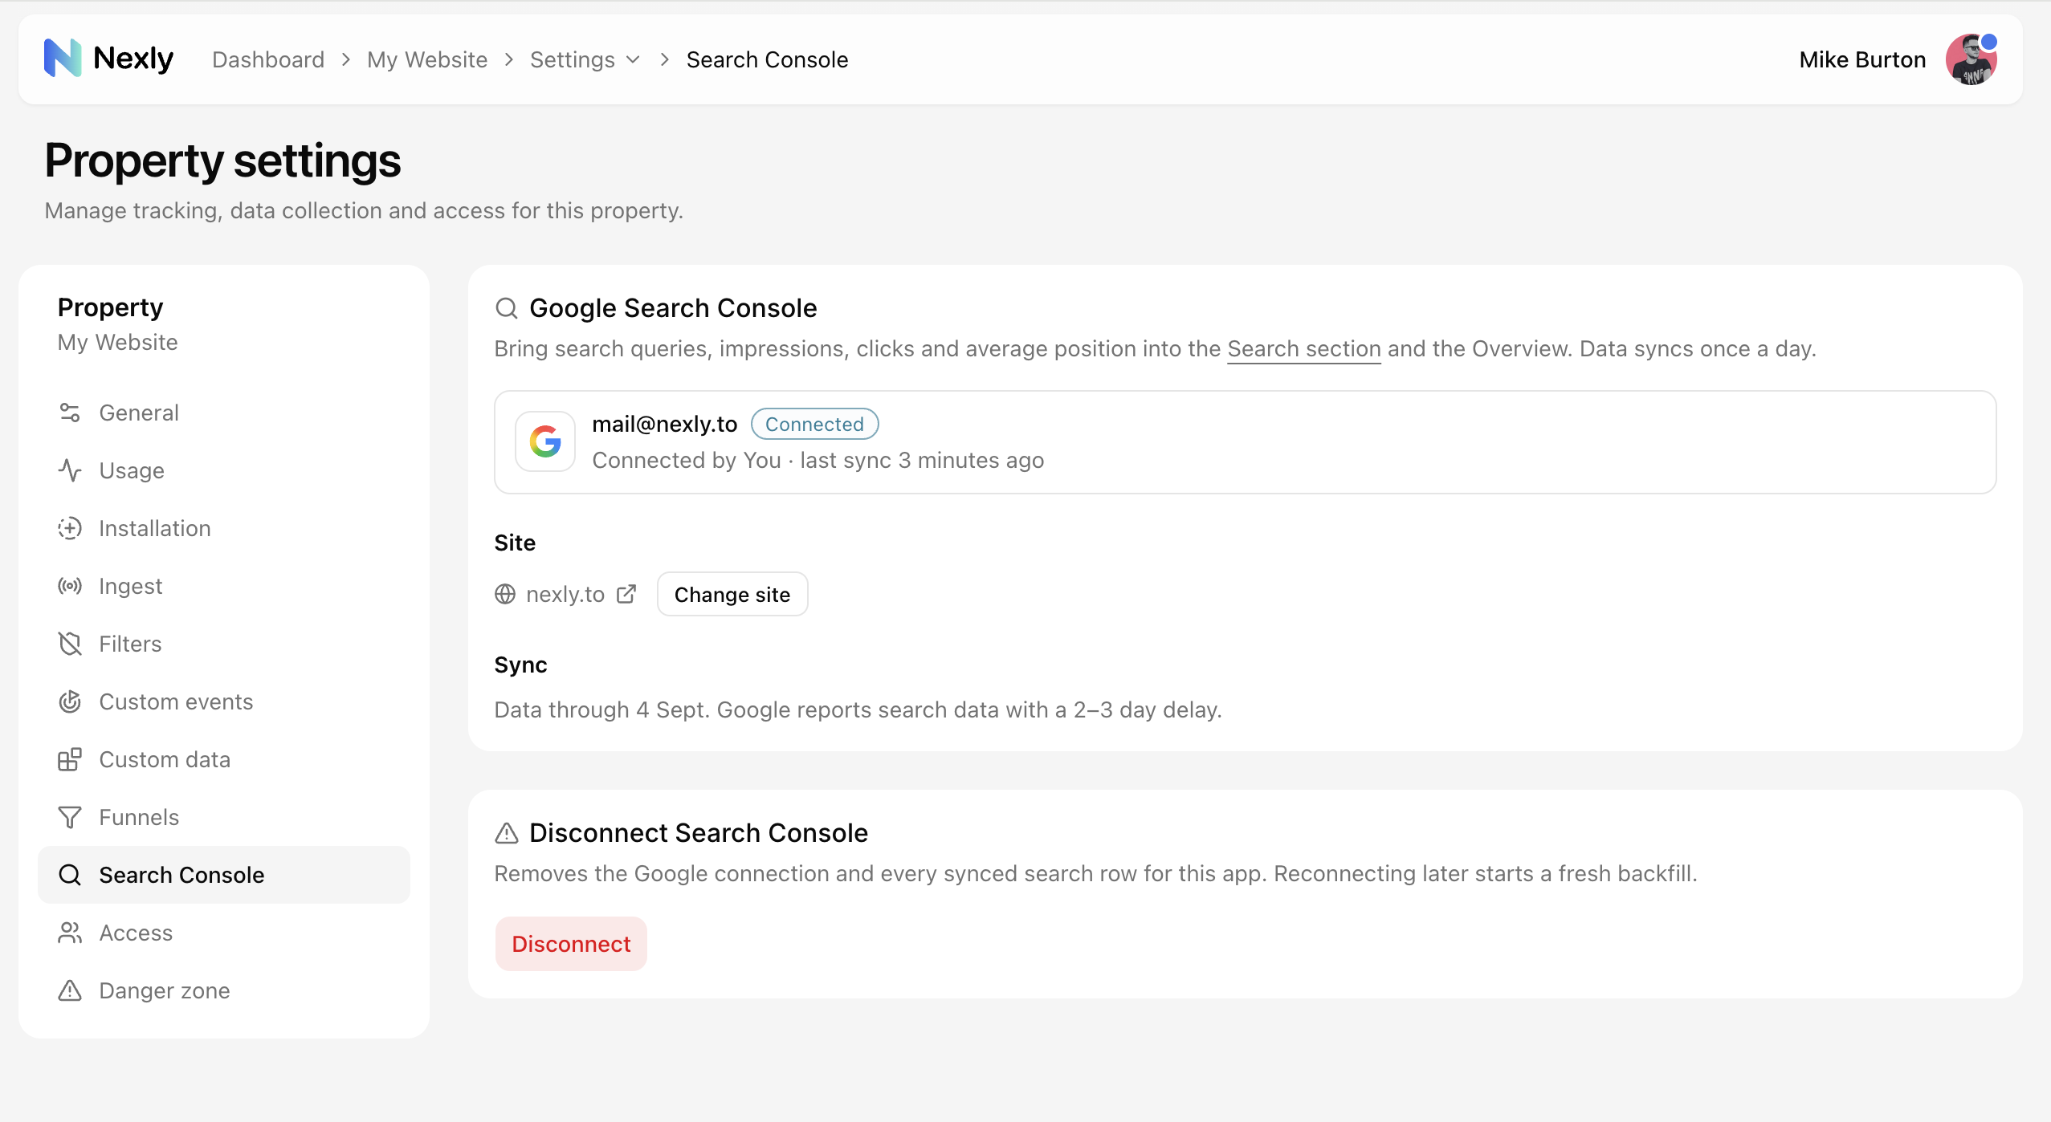Click the Nexly logo icon
The width and height of the screenshot is (2051, 1122).
pos(63,59)
